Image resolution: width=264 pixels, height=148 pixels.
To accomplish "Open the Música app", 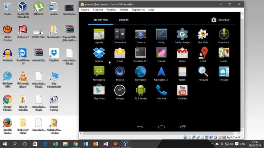I will [120, 73].
